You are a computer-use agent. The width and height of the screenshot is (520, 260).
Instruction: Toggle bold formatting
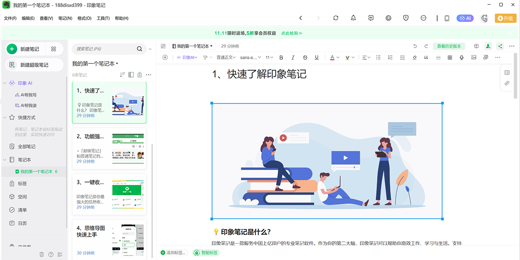tap(281, 57)
